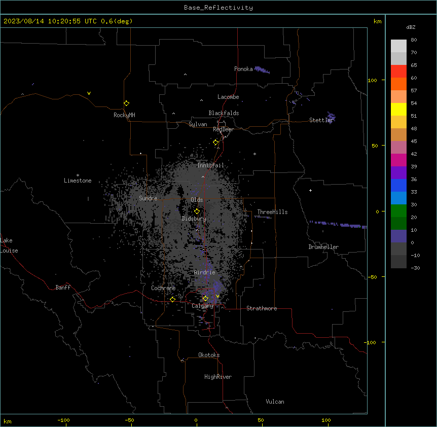Click the Cochrane town label
The width and height of the screenshot is (437, 427).
(163, 288)
